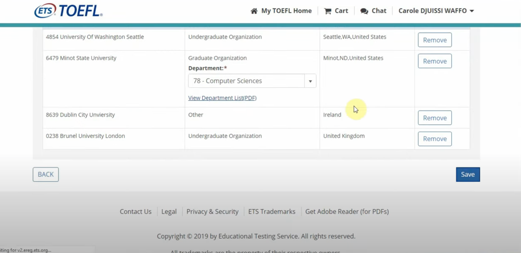The image size is (521, 253).
Task: Open View Department List PDF link
Action: coord(222,98)
